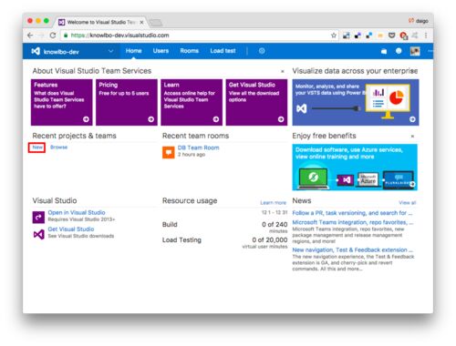The width and height of the screenshot is (456, 346).
Task: Open the Follow a PR, task versioning news item
Action: click(352, 213)
